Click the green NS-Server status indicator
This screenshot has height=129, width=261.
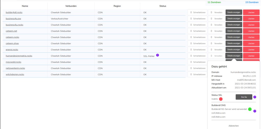click(x=250, y=109)
